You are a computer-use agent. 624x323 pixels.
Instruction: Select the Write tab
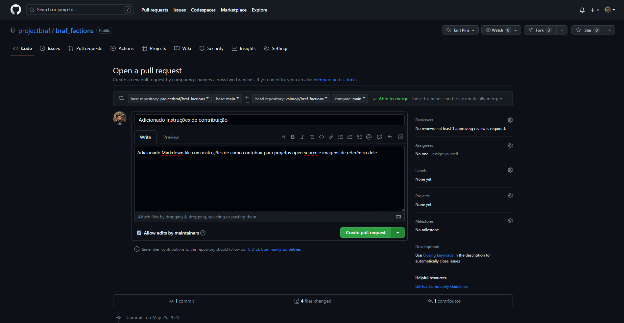pyautogui.click(x=145, y=137)
